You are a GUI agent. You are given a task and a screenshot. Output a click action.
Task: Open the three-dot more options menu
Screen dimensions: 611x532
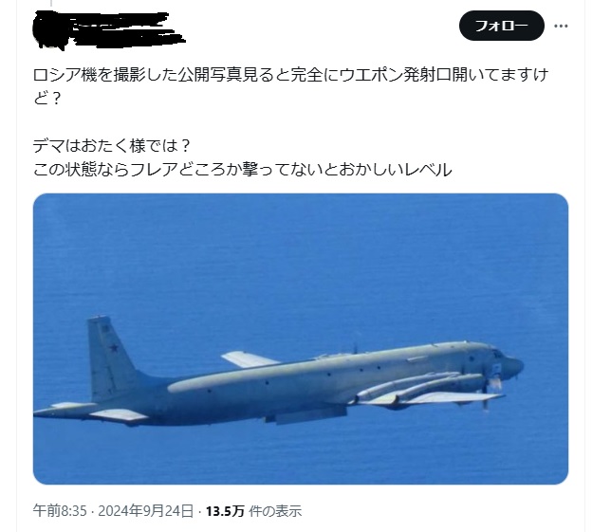tap(561, 26)
